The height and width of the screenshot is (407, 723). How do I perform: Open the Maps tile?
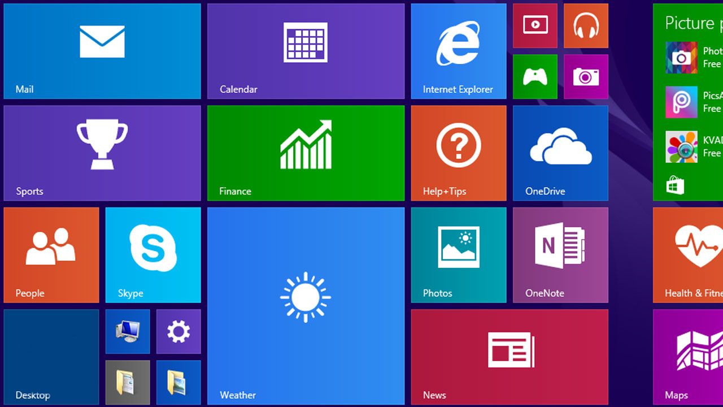coord(688,357)
